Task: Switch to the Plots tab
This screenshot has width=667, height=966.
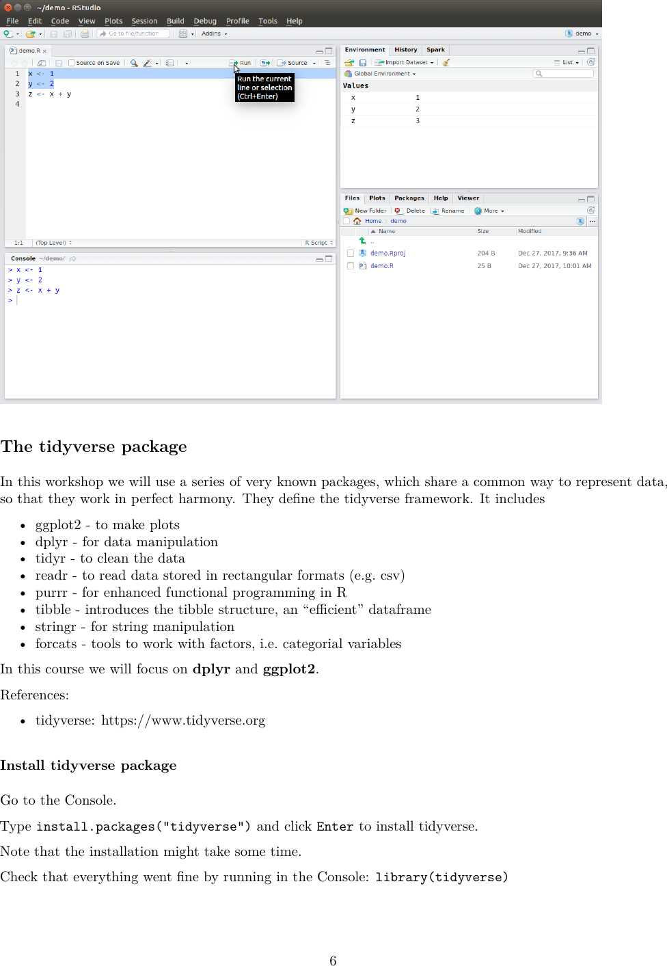Action: coord(377,198)
